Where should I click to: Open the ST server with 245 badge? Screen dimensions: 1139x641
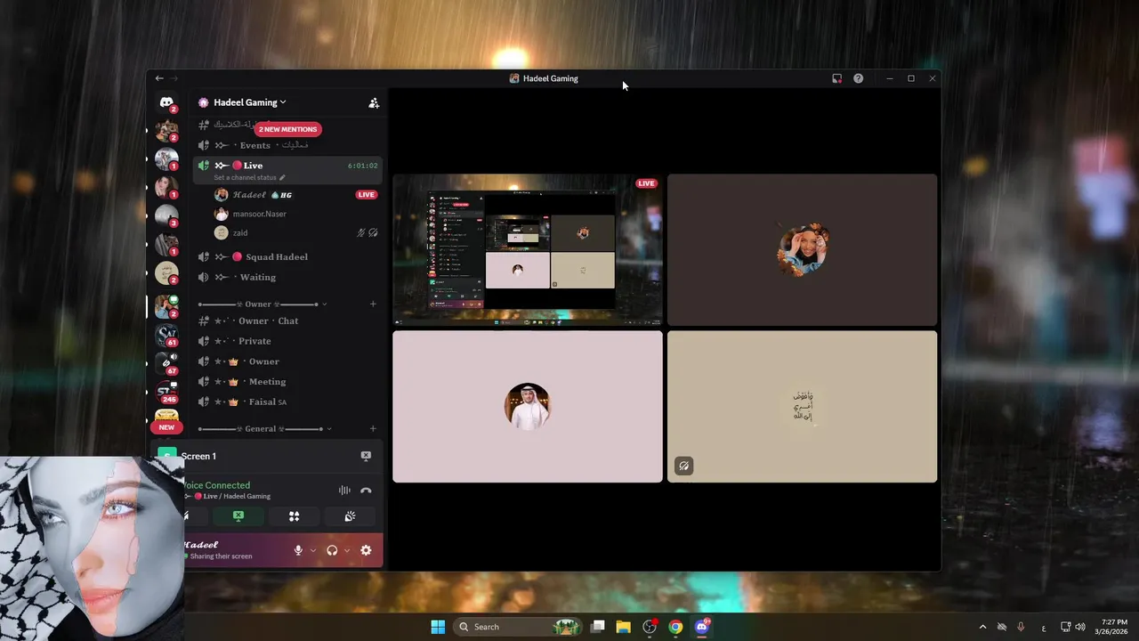coord(166,392)
